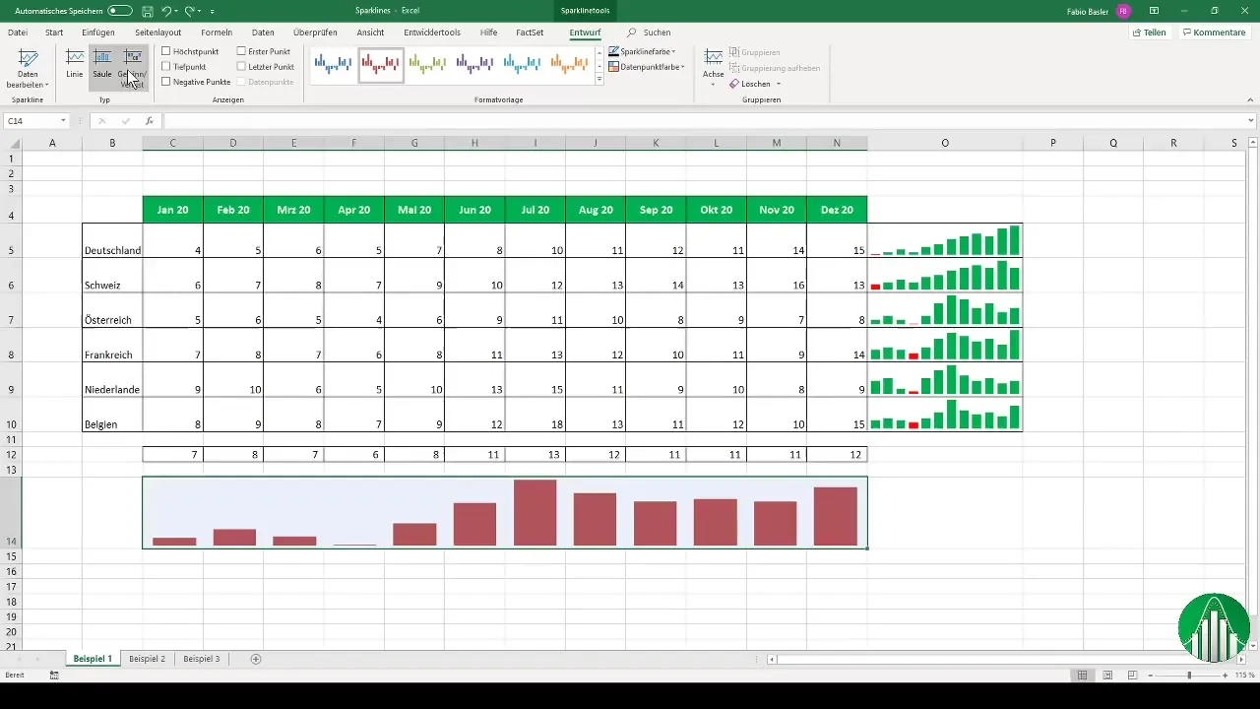The image size is (1260, 709).
Task: Expand the formula bar
Action: click(1251, 121)
